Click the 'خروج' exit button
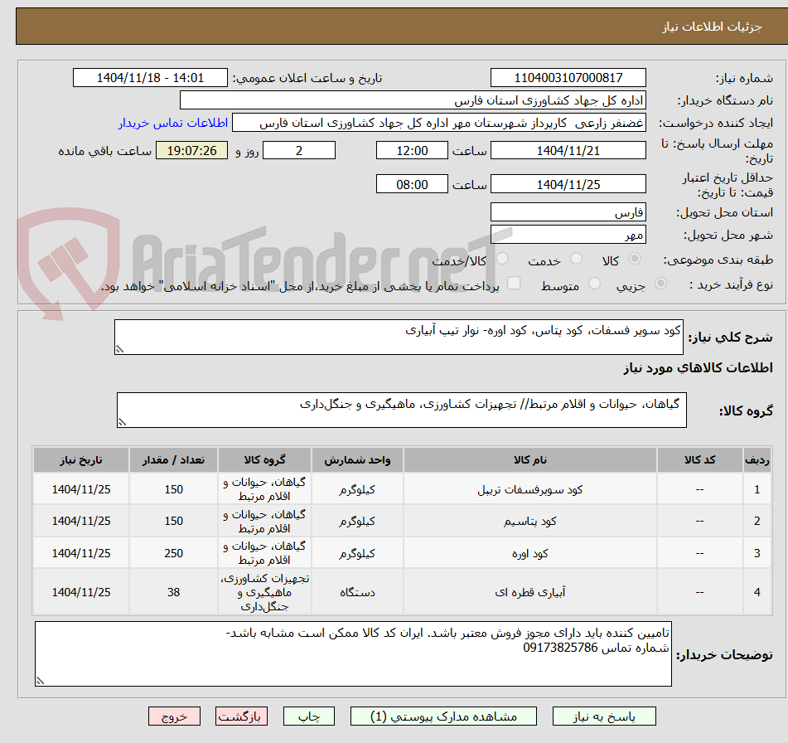This screenshot has height=743, width=788. (174, 716)
